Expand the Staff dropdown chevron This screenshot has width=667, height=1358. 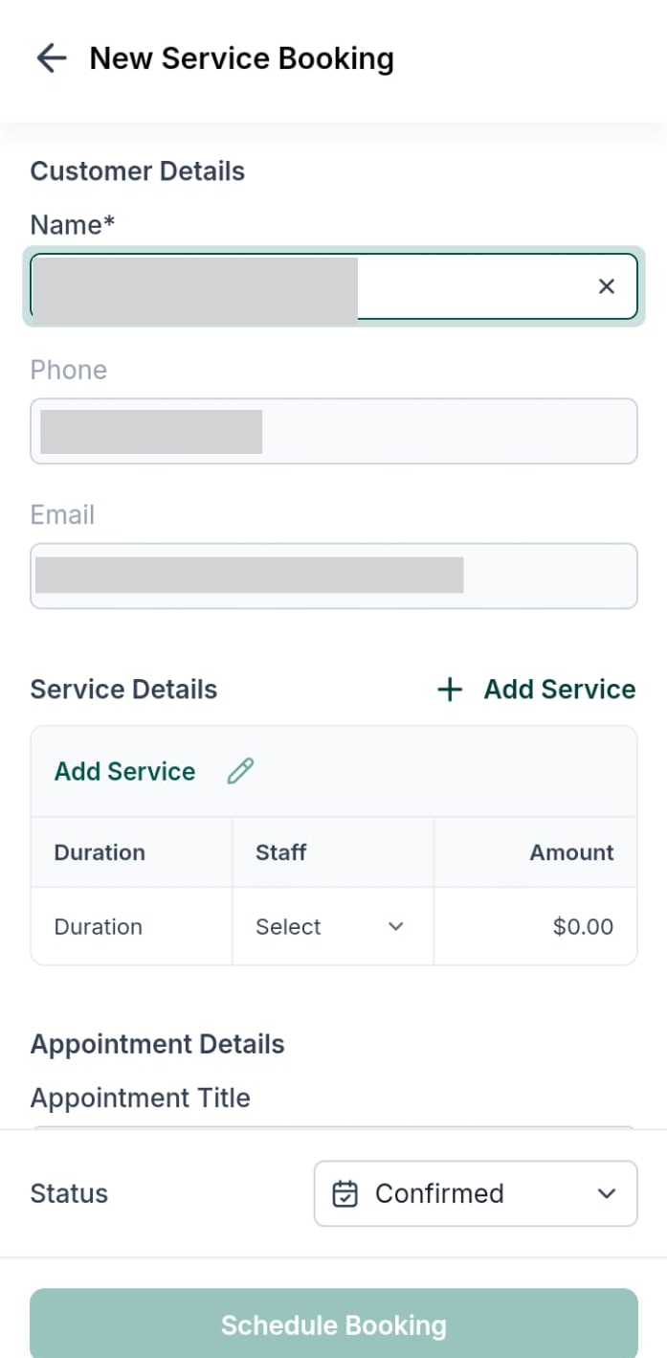tap(396, 927)
